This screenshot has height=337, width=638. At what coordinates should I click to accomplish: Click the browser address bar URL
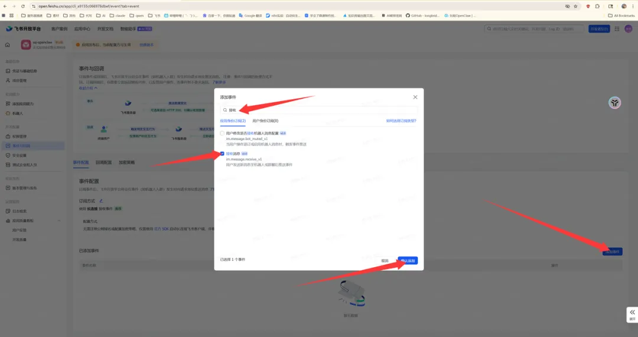tap(89, 6)
